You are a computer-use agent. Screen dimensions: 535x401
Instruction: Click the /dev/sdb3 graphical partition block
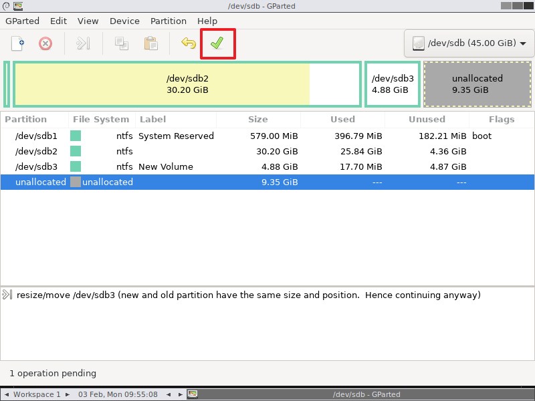[x=391, y=85]
